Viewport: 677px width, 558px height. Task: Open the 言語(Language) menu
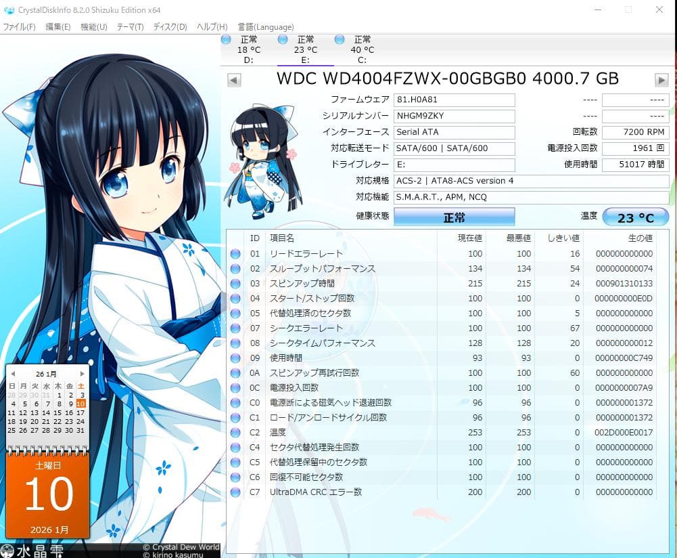coord(265,26)
